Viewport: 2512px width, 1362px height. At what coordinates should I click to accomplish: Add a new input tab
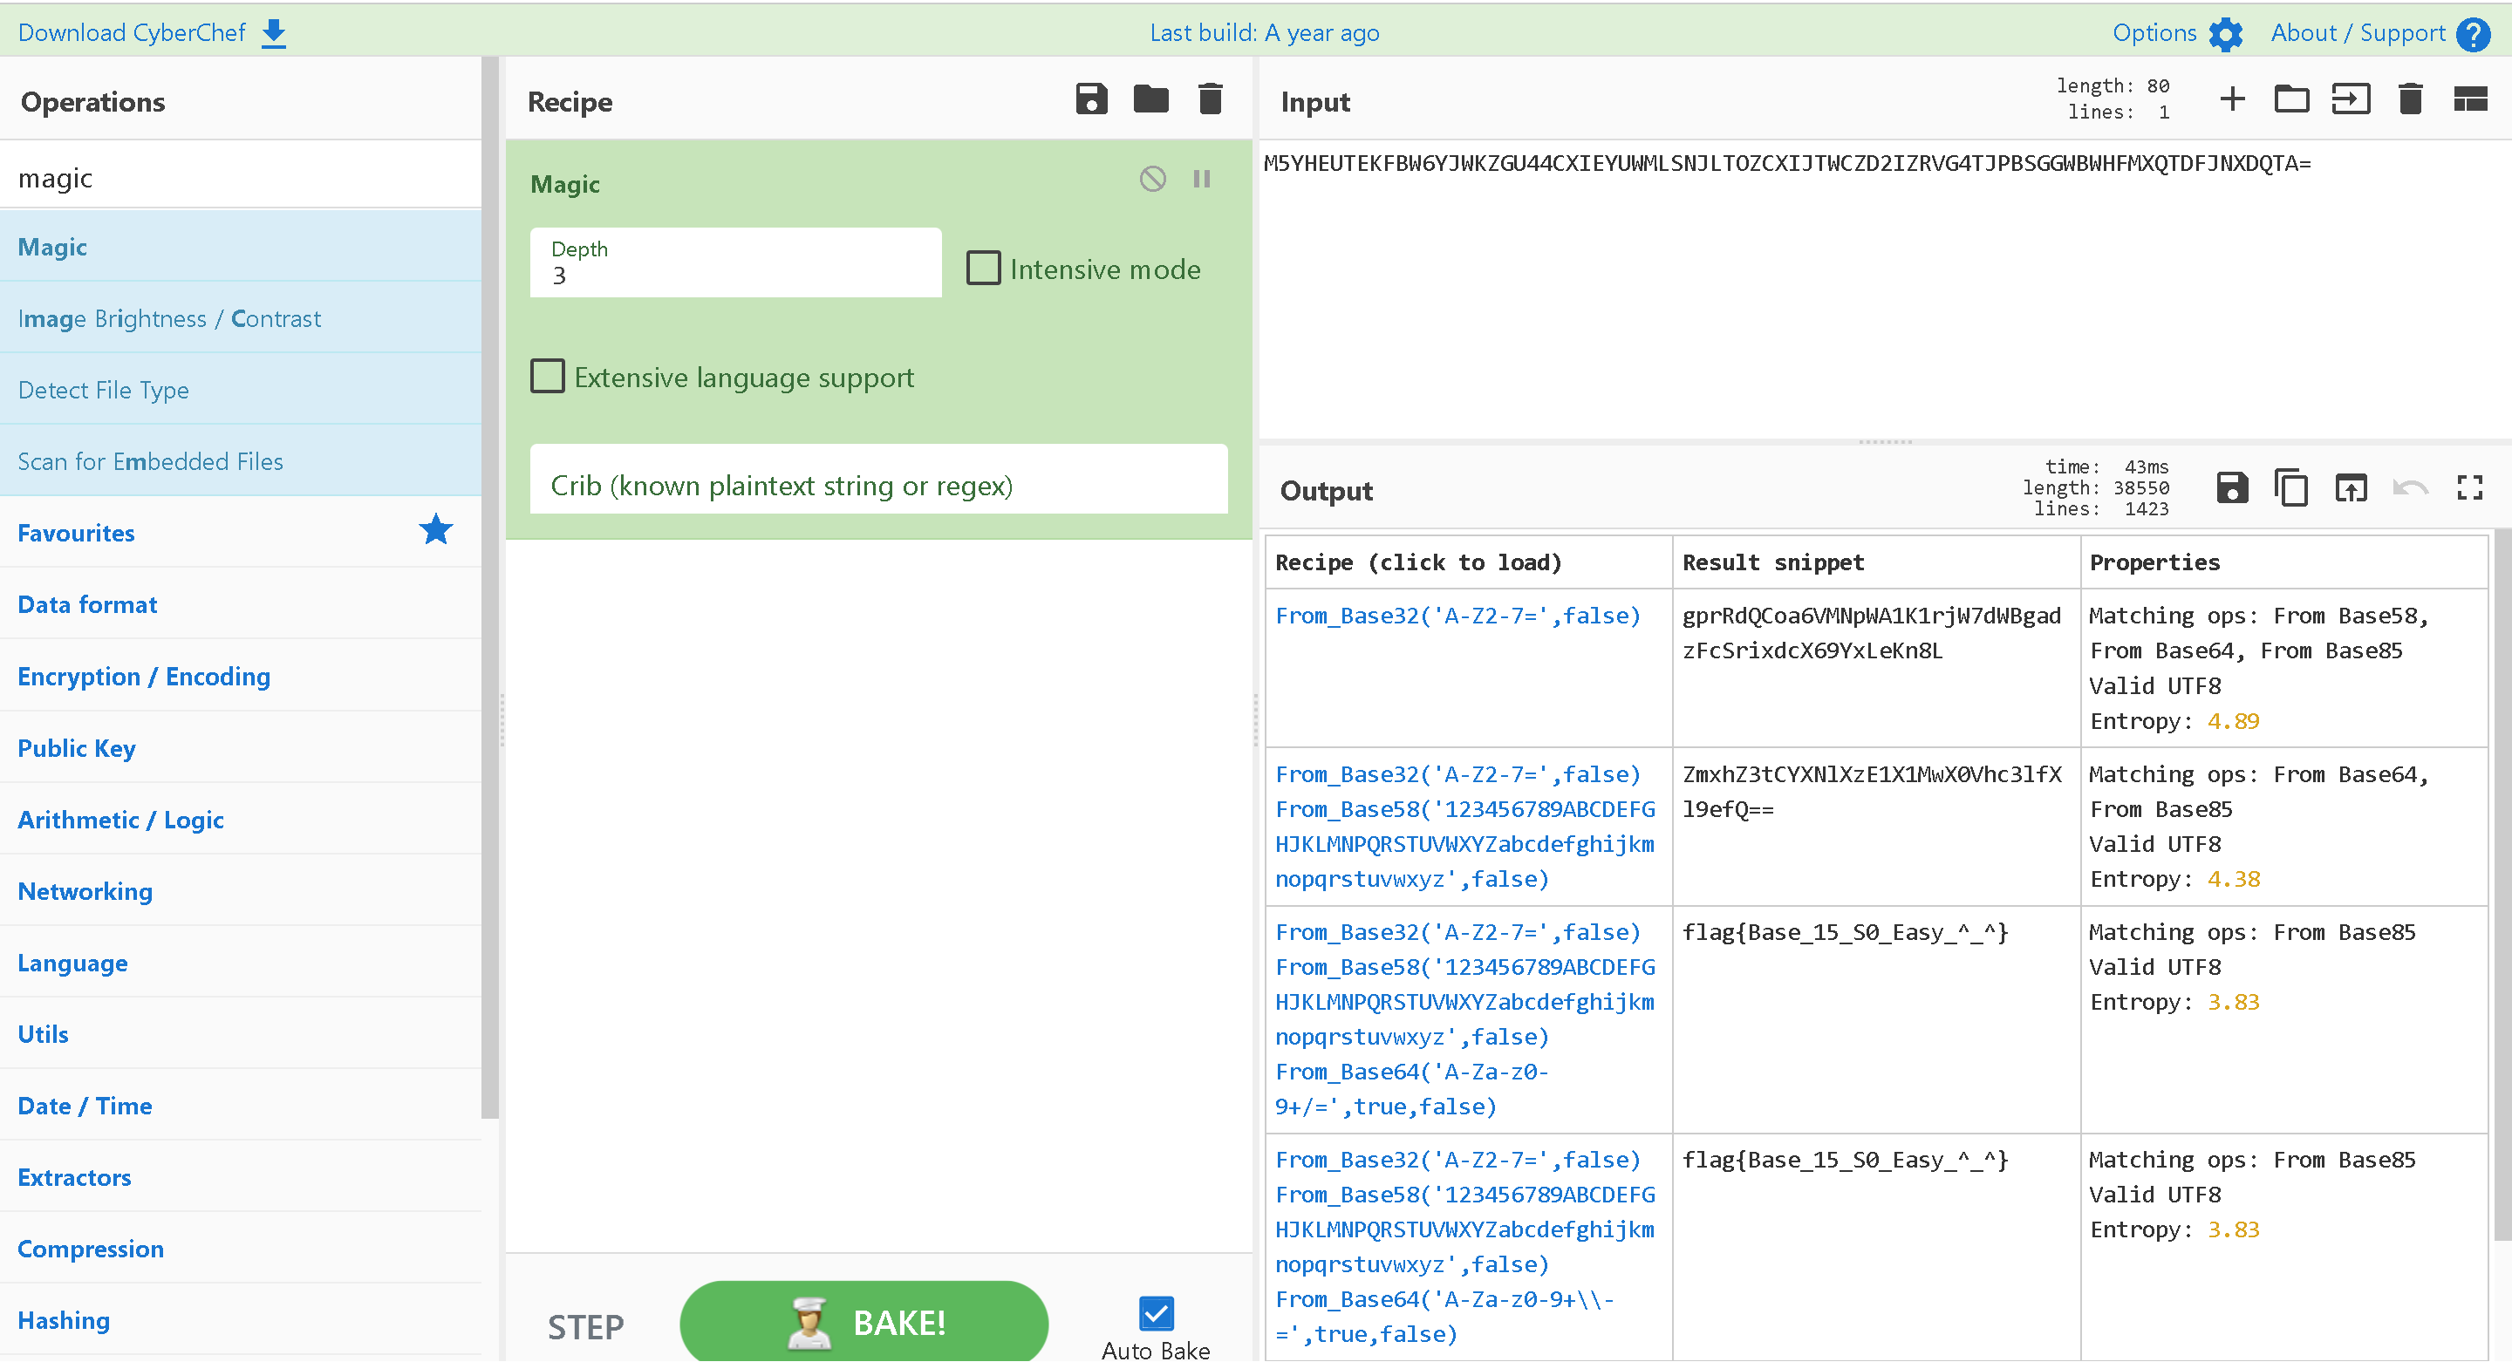(2232, 99)
